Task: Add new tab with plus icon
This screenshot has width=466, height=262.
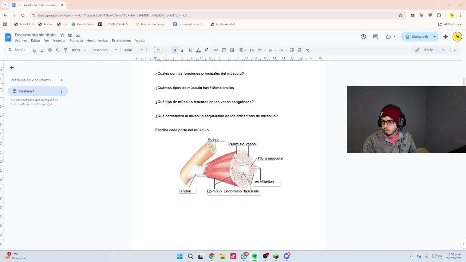Action: click(61, 80)
